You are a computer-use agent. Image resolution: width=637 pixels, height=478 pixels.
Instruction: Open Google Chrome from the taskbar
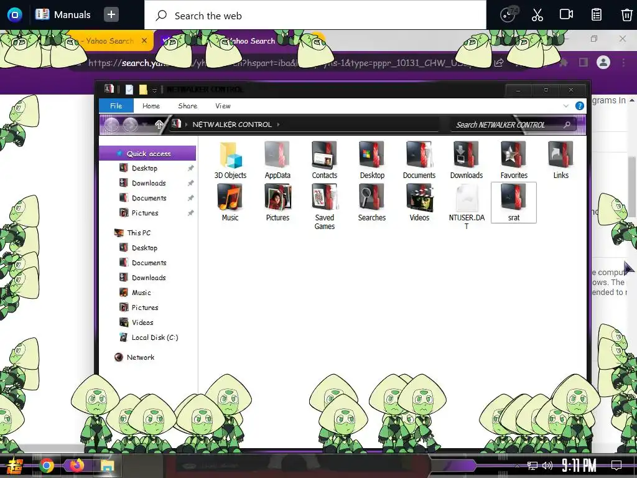[x=46, y=466]
